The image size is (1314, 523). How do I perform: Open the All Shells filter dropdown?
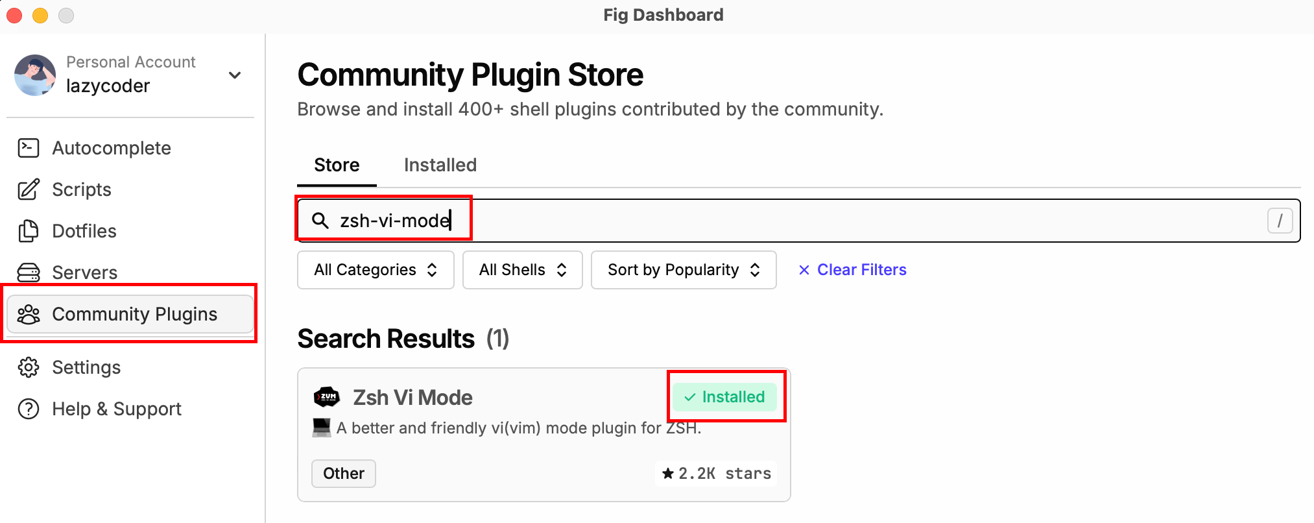522,270
